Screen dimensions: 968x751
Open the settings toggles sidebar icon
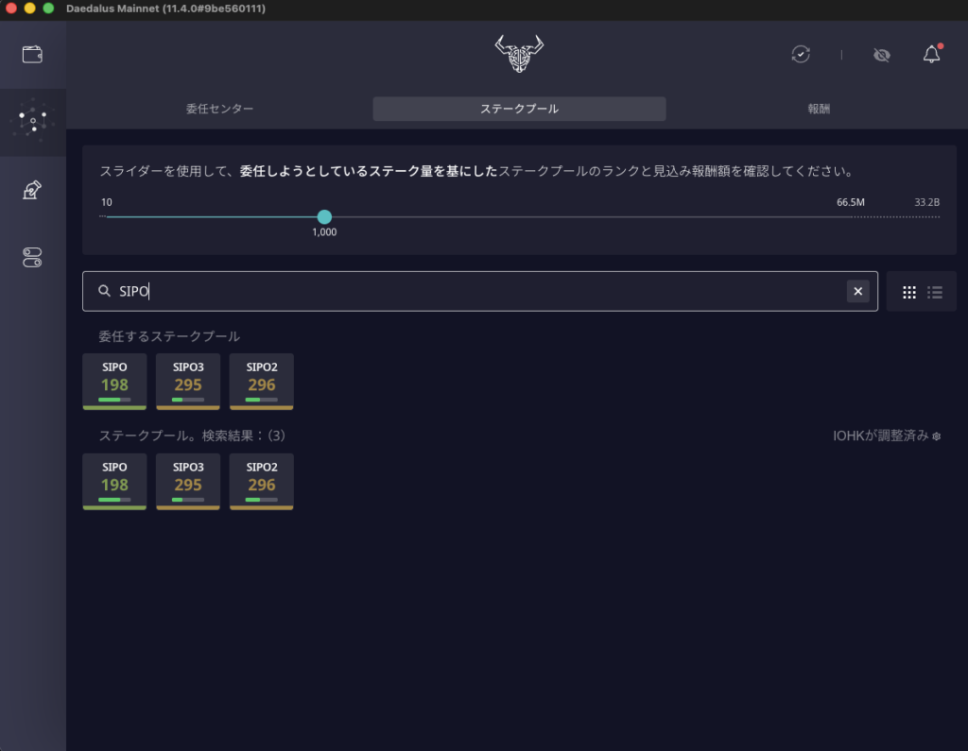(x=32, y=257)
